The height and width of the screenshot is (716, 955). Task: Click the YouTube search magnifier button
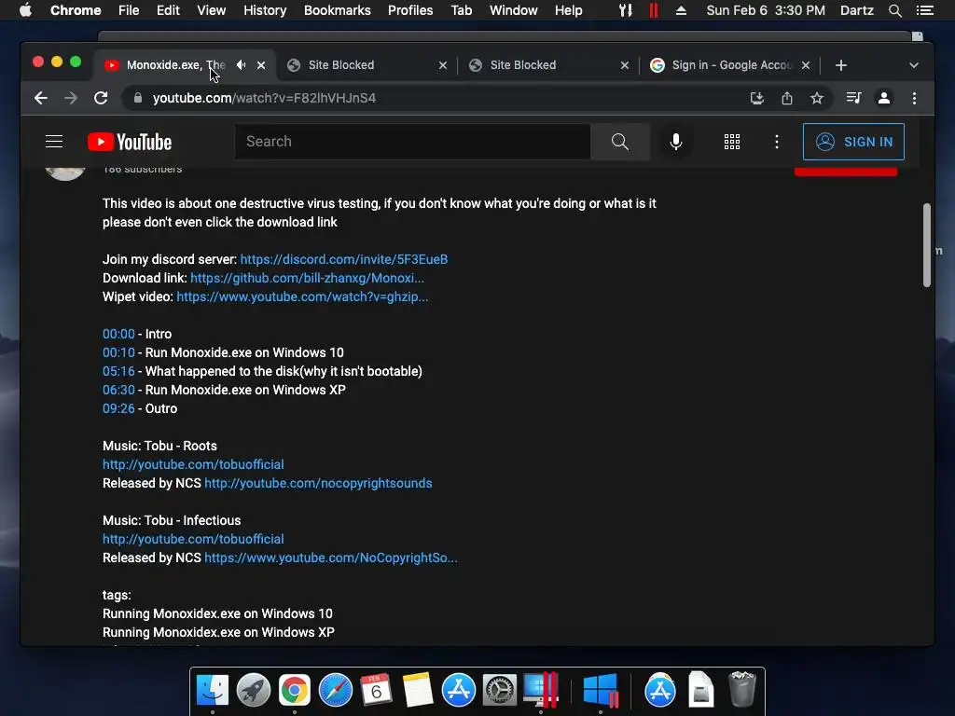(619, 142)
